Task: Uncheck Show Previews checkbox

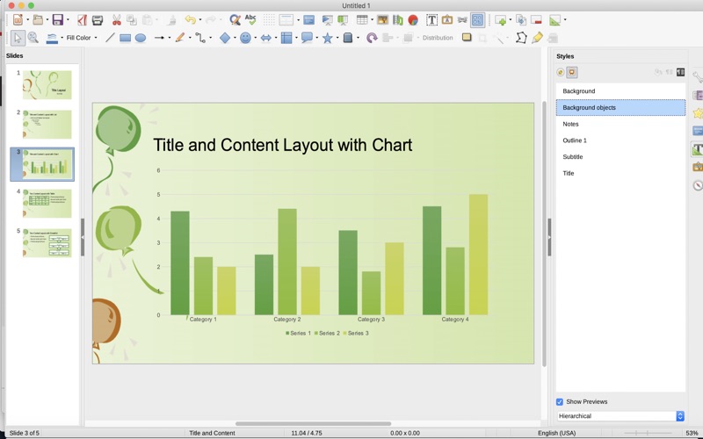Action: point(560,402)
